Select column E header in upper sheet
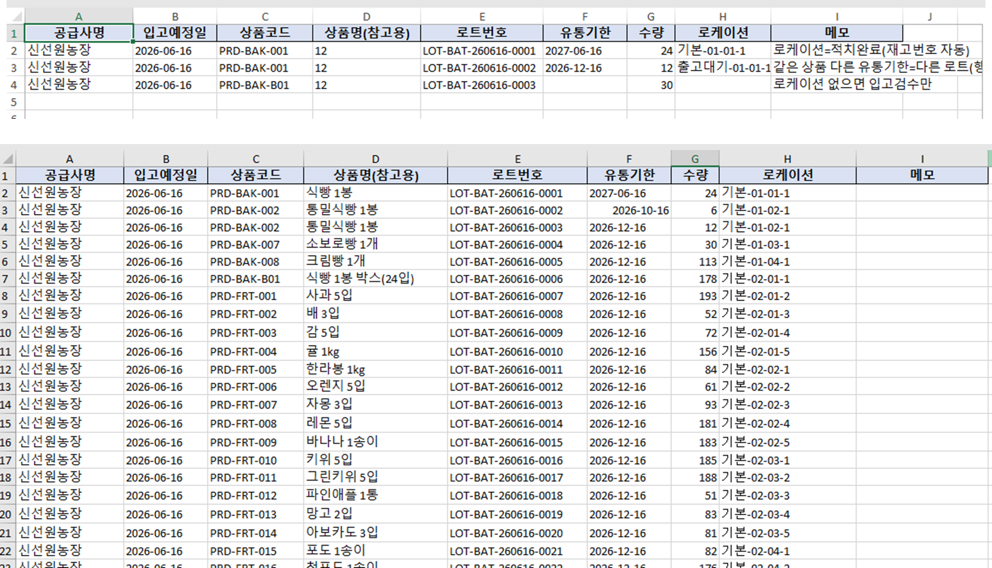Image resolution: width=992 pixels, height=568 pixels. tap(482, 16)
